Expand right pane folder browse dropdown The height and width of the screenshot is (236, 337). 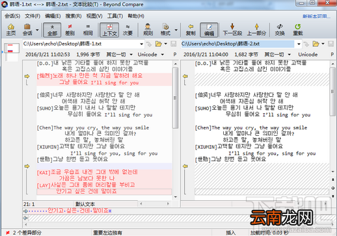[323, 44]
